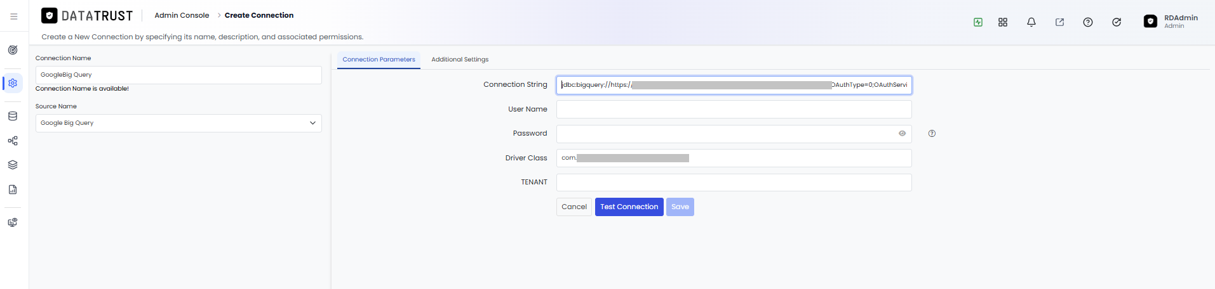Open the apps grid icon
The image size is (1215, 289).
point(1003,22)
